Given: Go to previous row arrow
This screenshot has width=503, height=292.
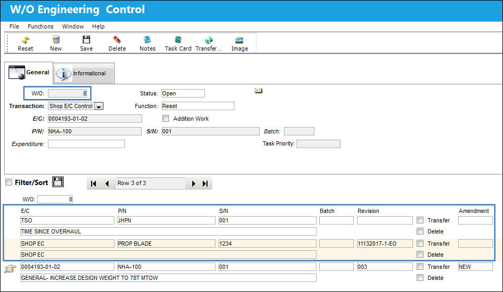Looking at the screenshot, I should [107, 183].
